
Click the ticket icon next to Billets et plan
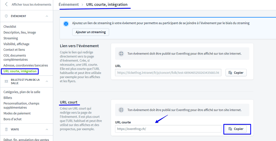6,81
